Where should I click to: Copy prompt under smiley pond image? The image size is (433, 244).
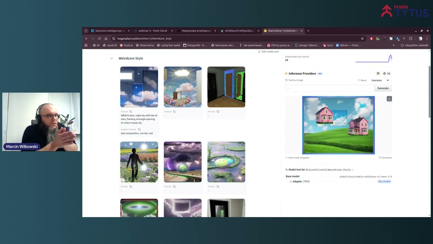click(x=218, y=186)
